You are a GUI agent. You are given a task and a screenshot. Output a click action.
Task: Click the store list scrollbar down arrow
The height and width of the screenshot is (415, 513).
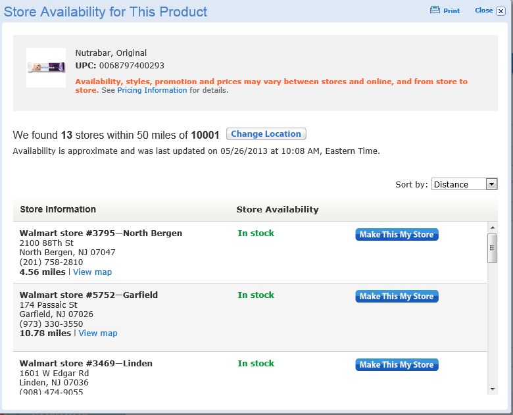(x=493, y=389)
